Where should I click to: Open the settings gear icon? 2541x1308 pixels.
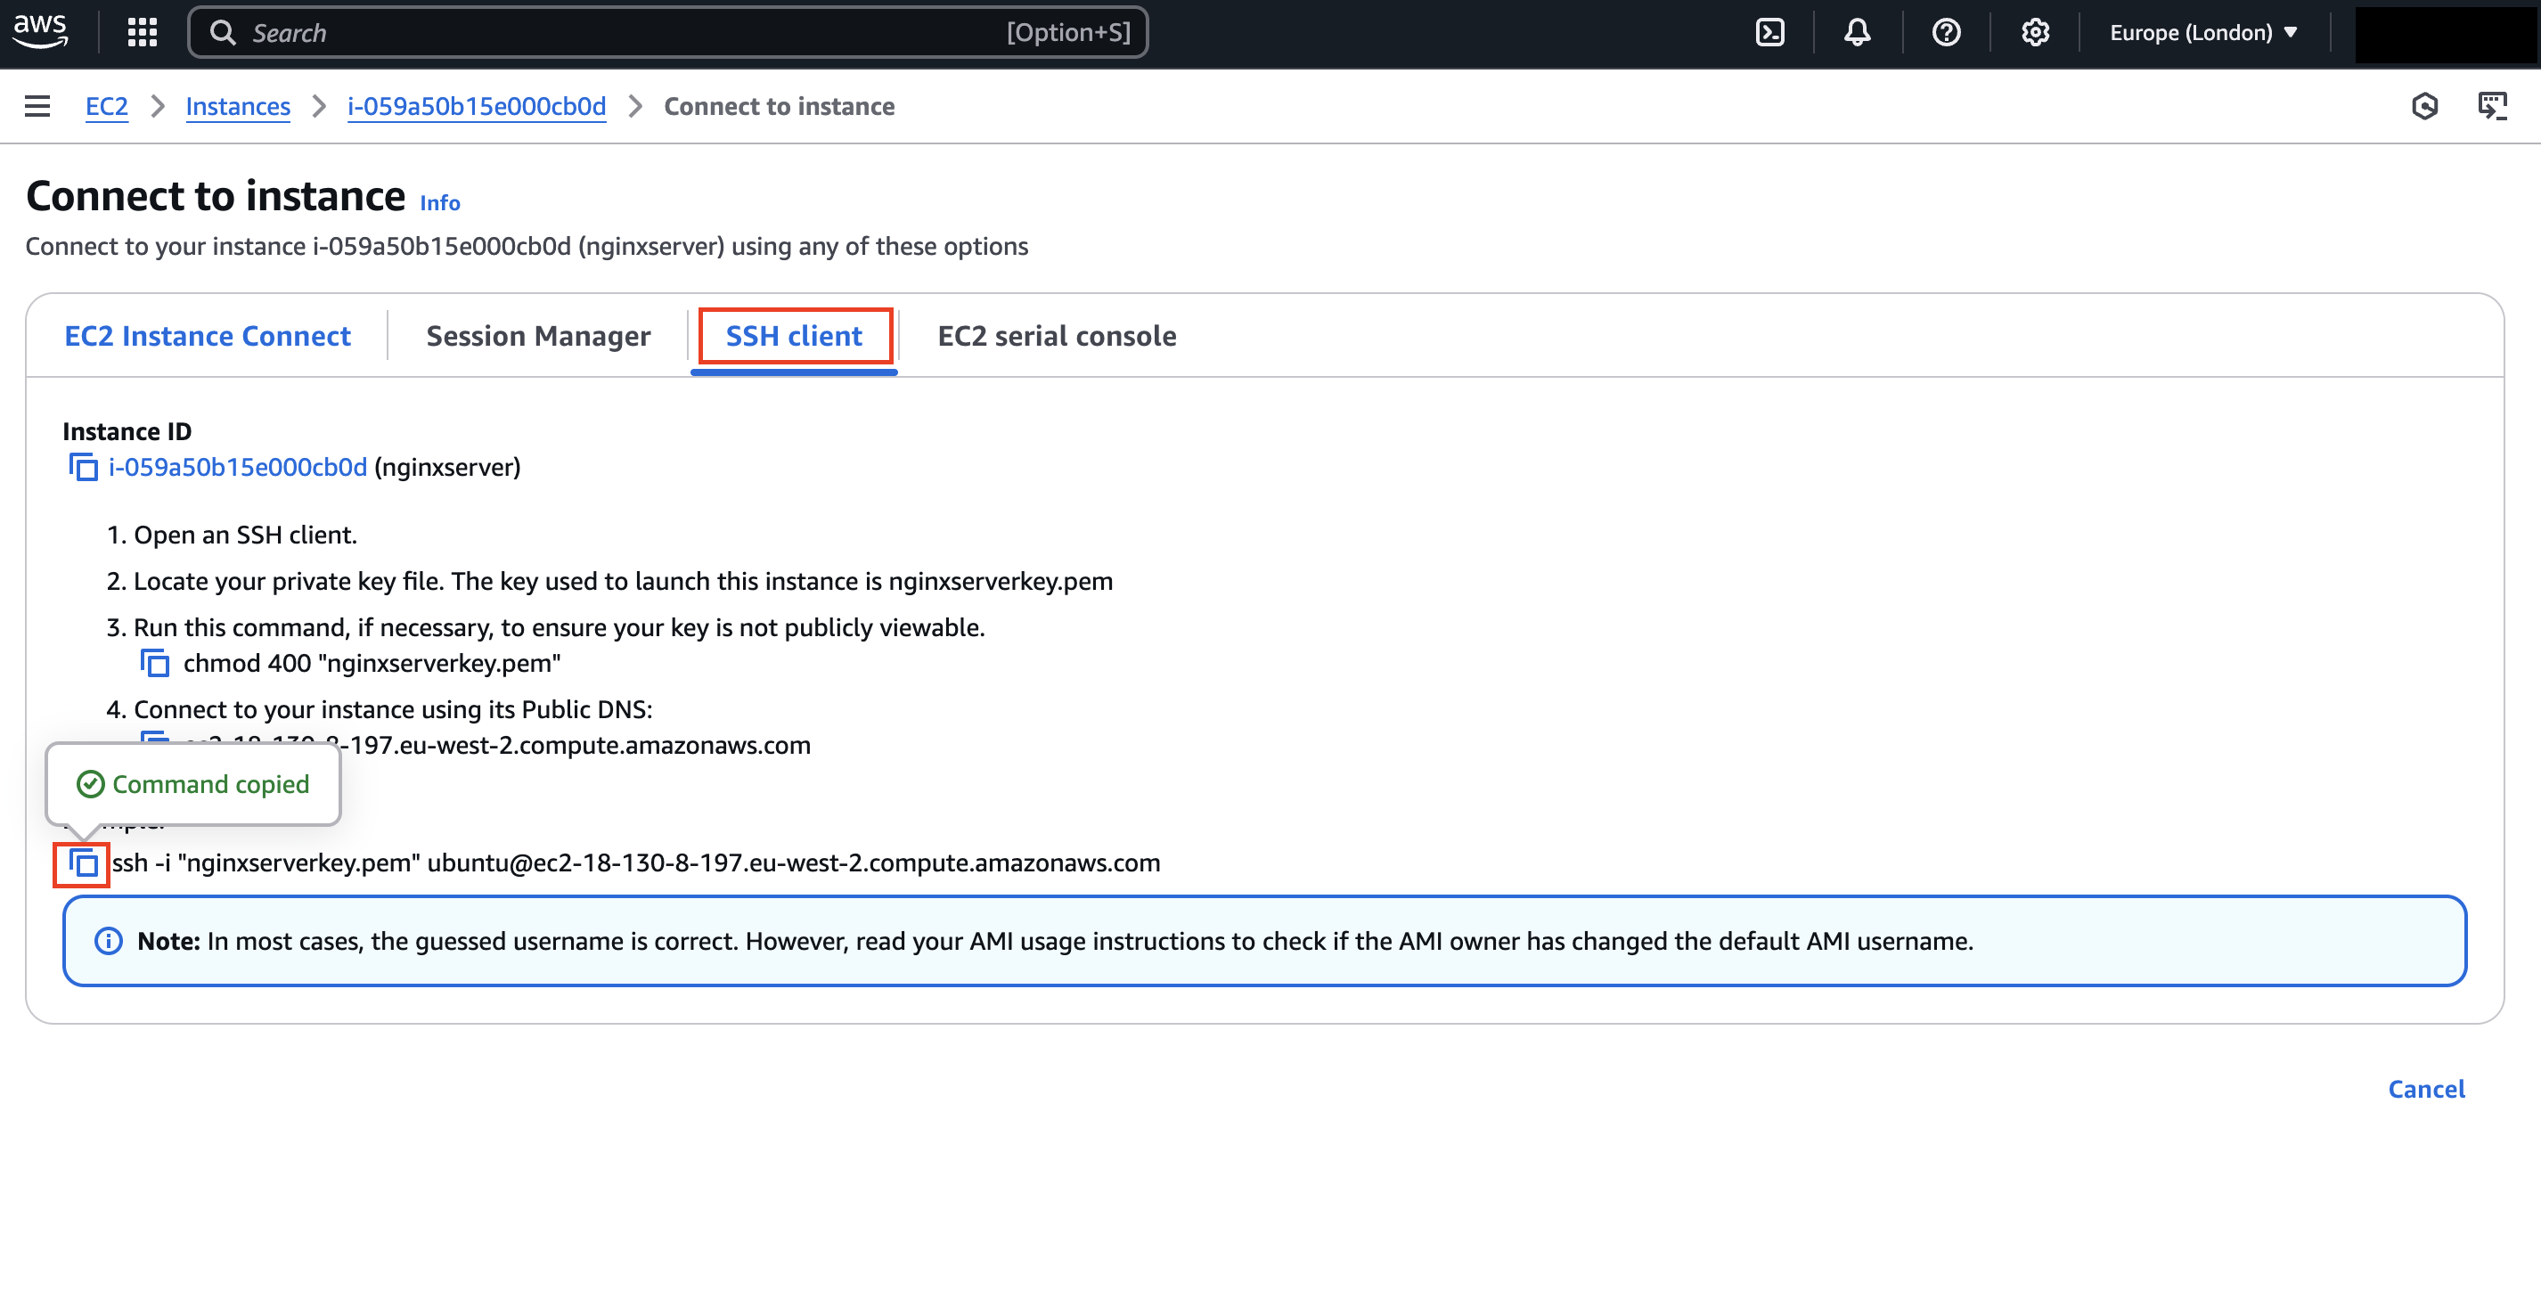[x=2035, y=33]
